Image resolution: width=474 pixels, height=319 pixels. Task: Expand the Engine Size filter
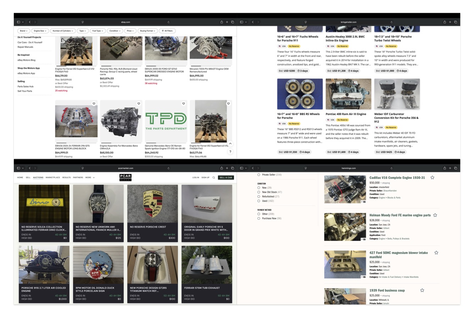(x=40, y=31)
